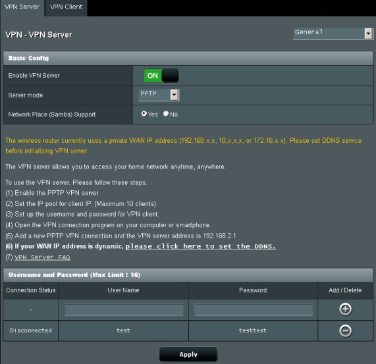Click the testtest password entry

(253, 330)
